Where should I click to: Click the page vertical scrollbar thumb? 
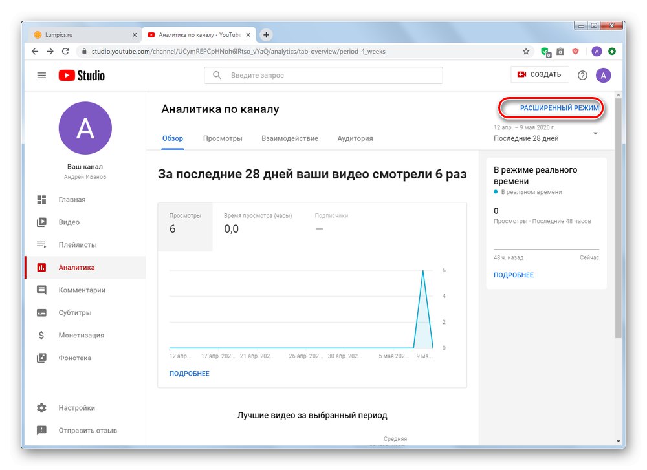click(x=618, y=219)
